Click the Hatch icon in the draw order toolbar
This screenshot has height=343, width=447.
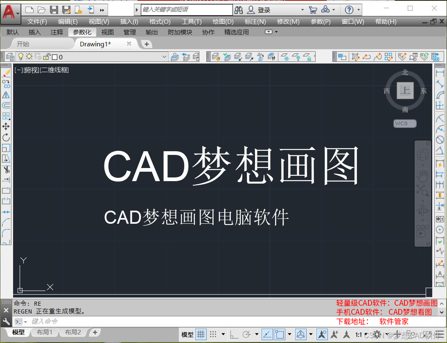(x=355, y=57)
